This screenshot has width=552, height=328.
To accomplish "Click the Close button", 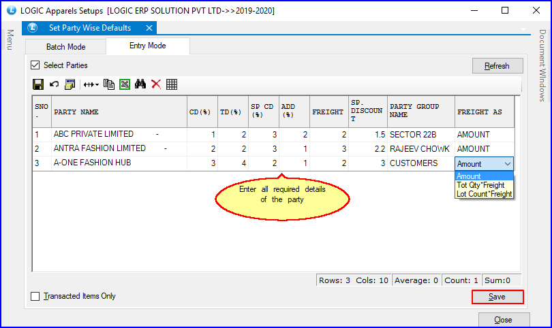I will point(504,320).
